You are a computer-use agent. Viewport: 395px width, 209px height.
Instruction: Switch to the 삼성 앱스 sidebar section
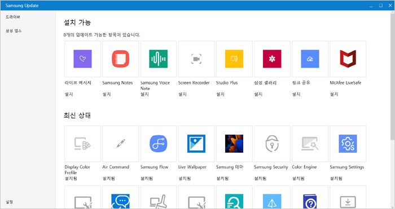(14, 30)
